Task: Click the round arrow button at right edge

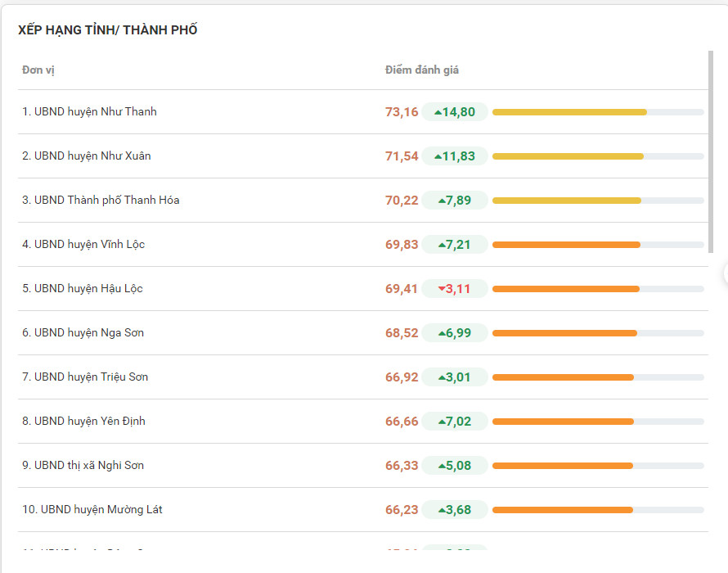Action: coord(725,273)
